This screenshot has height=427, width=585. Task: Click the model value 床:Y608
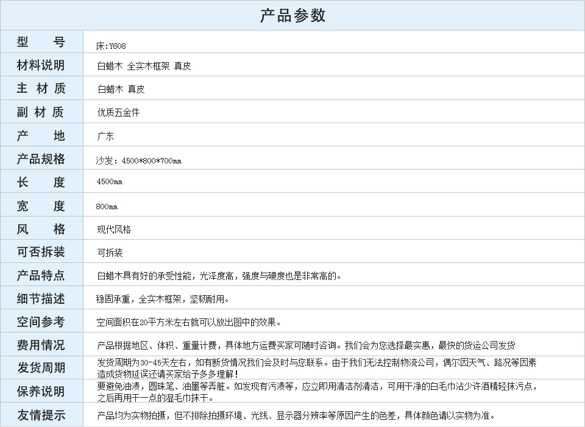pyautogui.click(x=111, y=46)
